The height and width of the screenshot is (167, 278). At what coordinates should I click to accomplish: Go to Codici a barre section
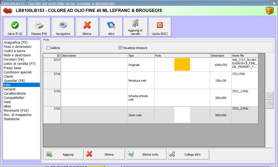coord(14,51)
